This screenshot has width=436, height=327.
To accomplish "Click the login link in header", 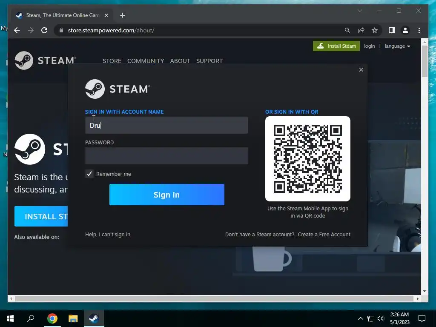I will (x=369, y=46).
